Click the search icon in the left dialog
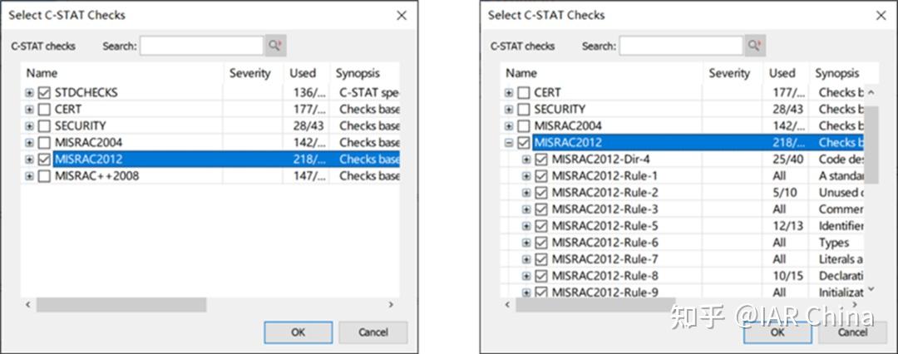The height and width of the screenshot is (354, 898). point(275,47)
